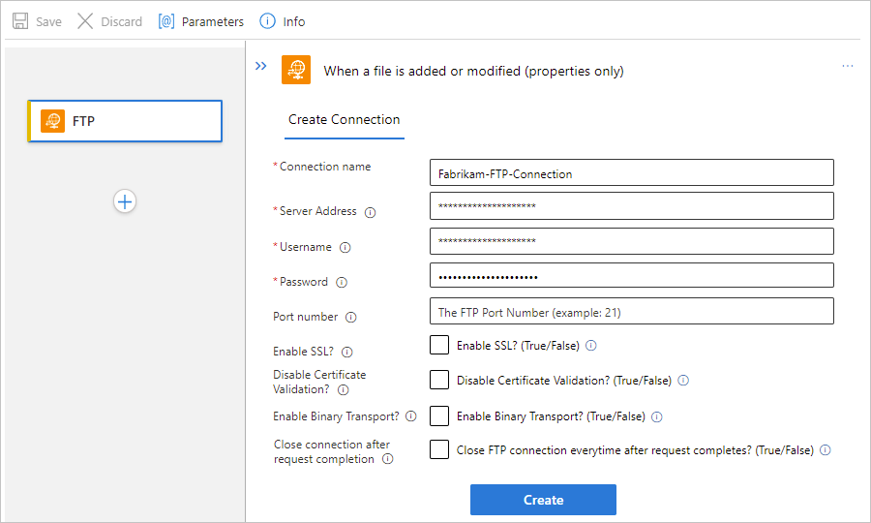
Task: Check Close FTP connection after request checkbox
Action: (439, 450)
